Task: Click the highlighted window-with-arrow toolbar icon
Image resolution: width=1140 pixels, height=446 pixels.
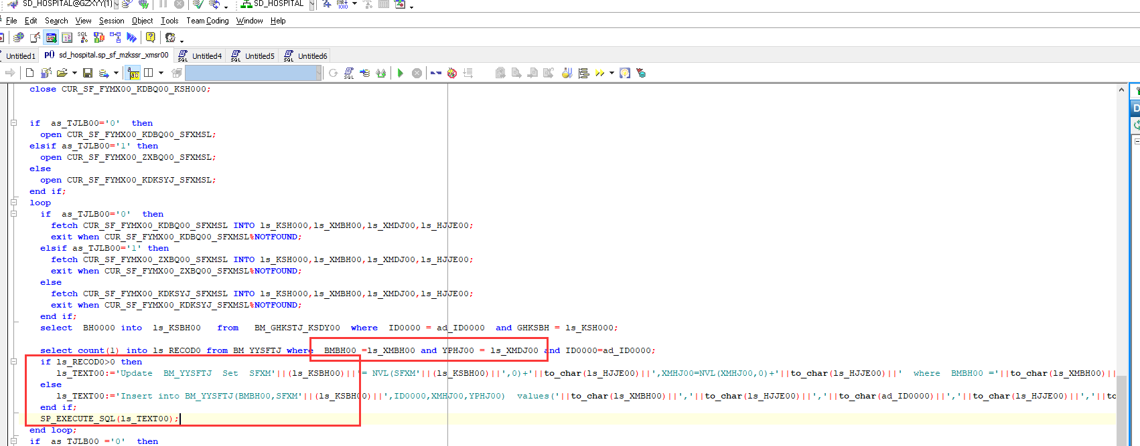Action: tap(51, 37)
